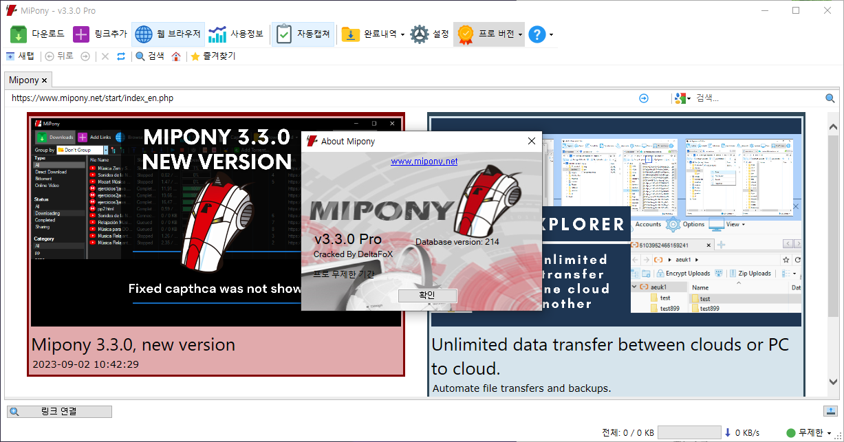
Task: Click the page scrollbar up arrow
Action: point(833,127)
